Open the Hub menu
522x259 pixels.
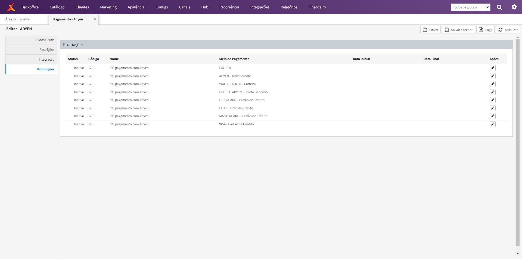(x=205, y=7)
